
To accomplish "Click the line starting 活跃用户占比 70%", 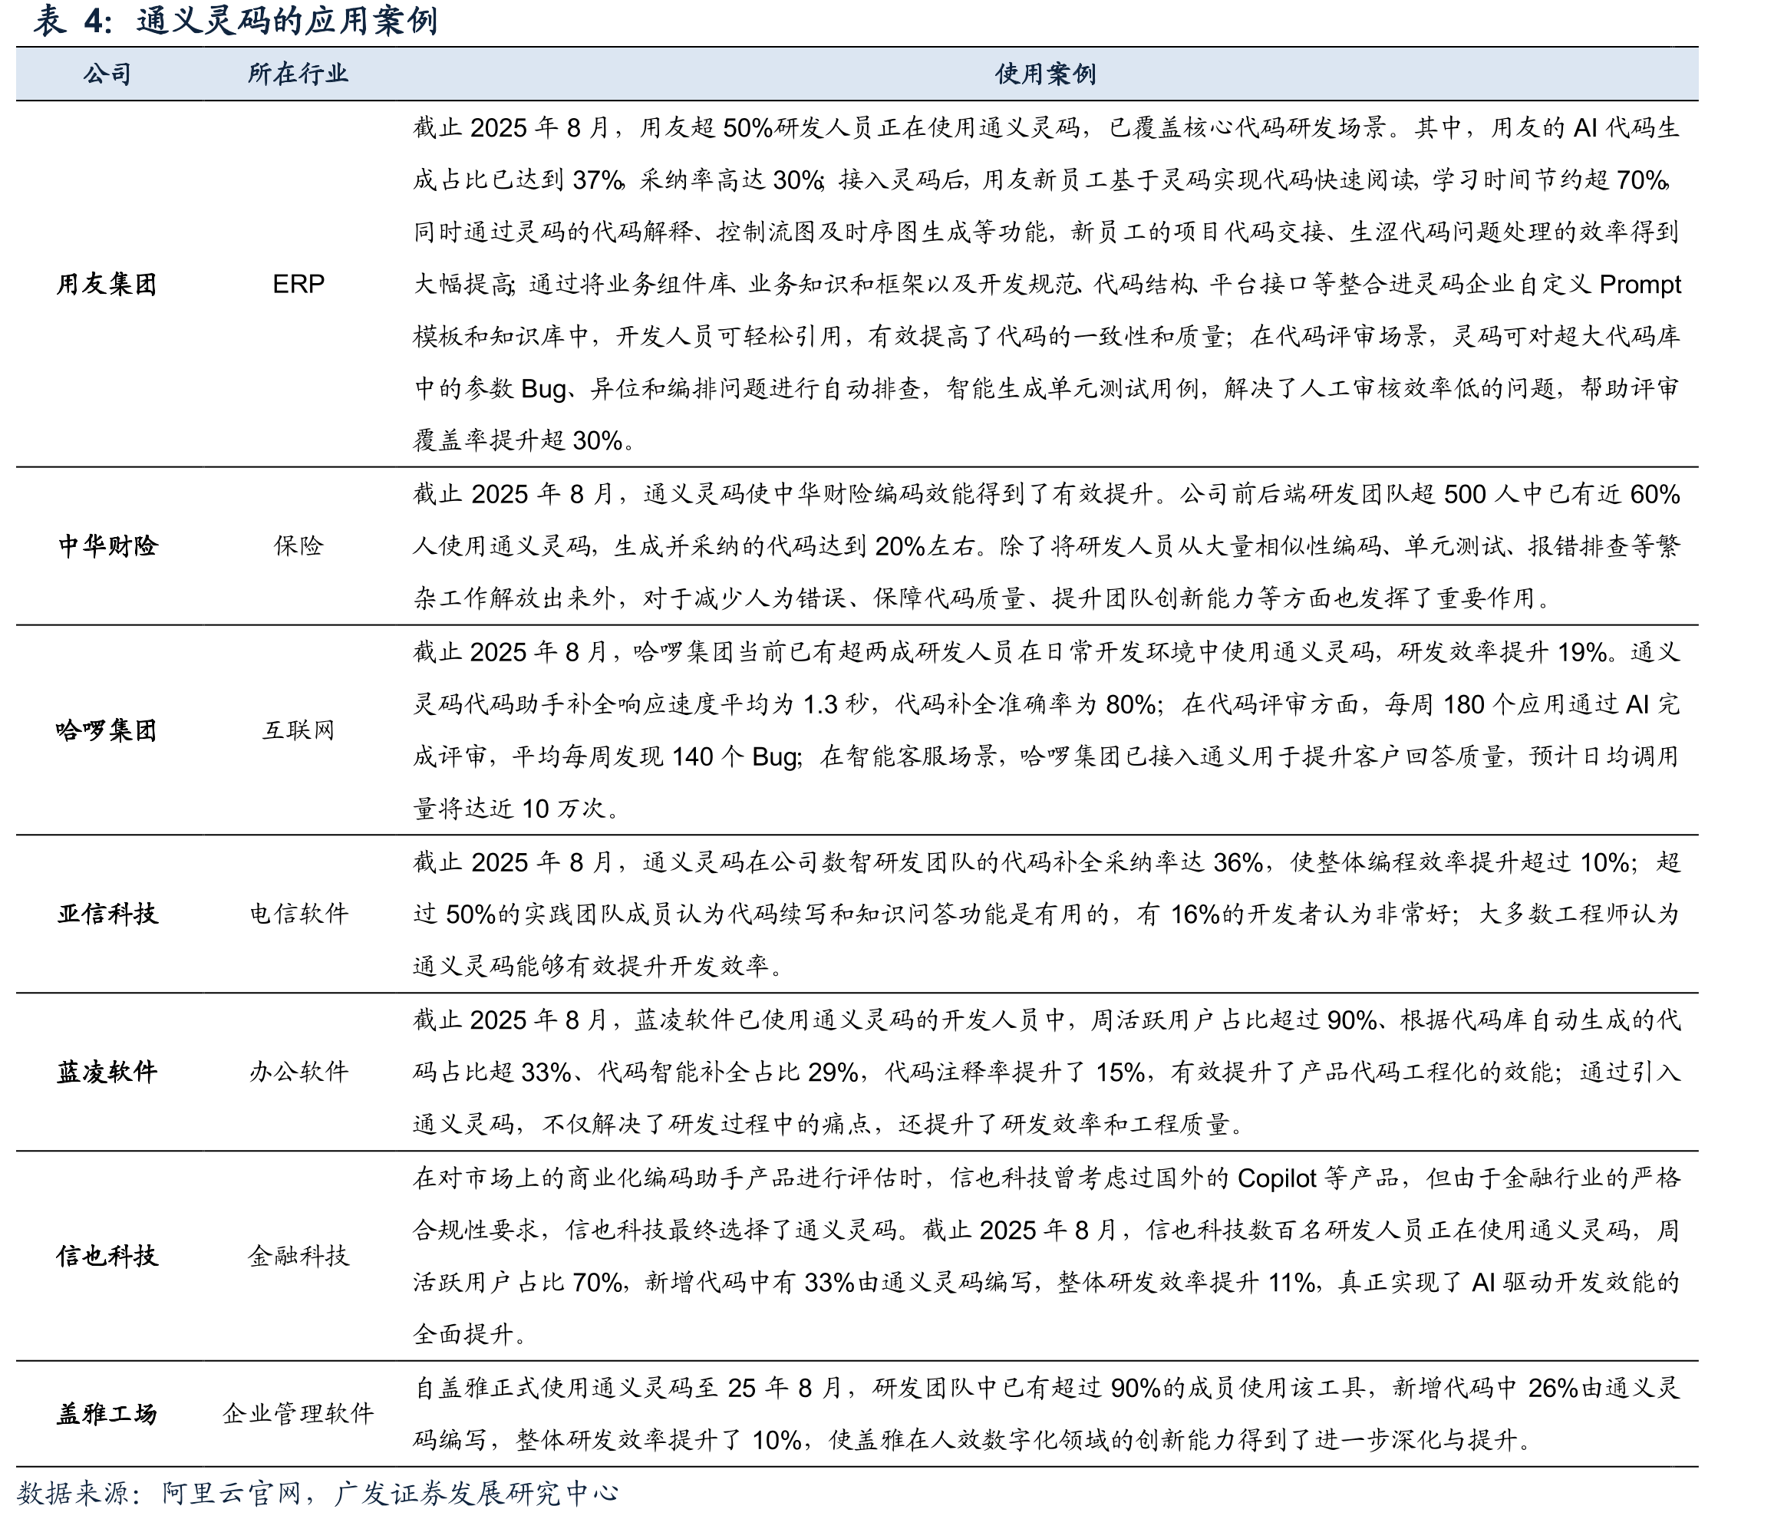I will pos(1046,1283).
